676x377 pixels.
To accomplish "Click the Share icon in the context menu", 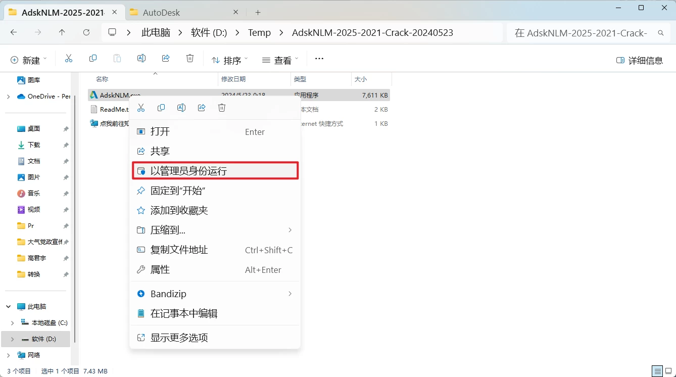I will 202,108.
